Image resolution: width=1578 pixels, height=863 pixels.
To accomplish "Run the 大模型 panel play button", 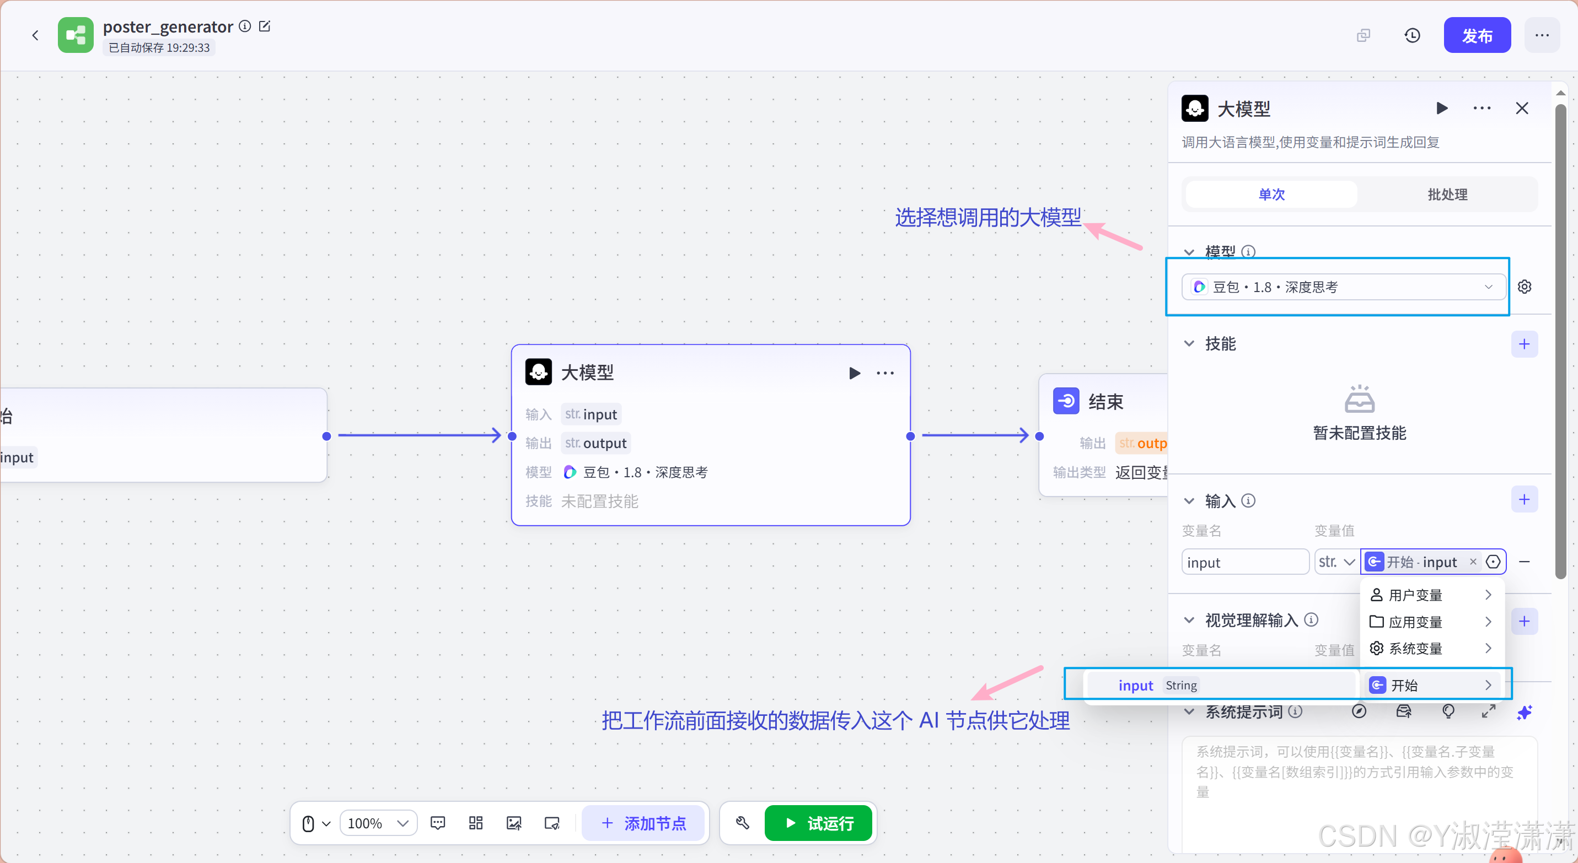I will coord(1441,109).
